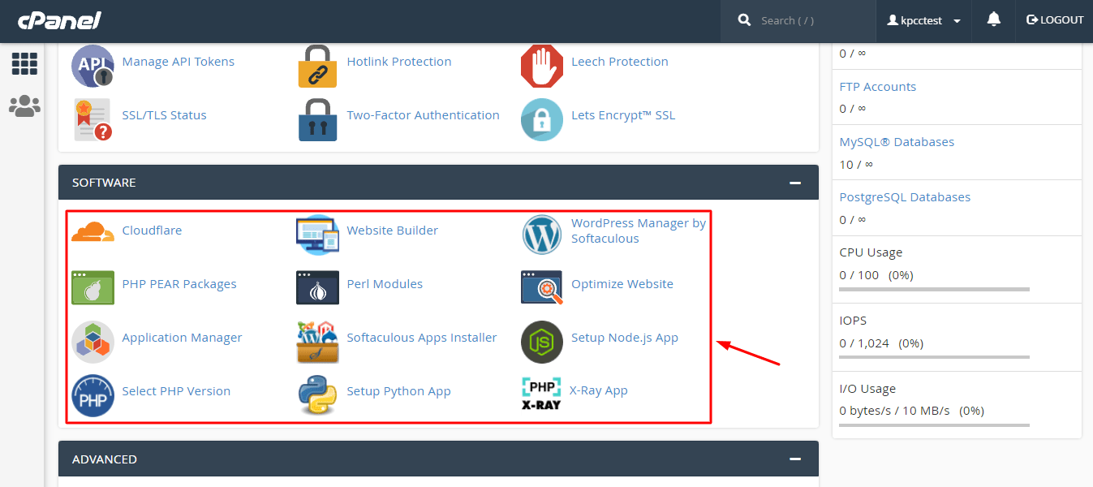Open the Website Builder icon

tap(317, 235)
